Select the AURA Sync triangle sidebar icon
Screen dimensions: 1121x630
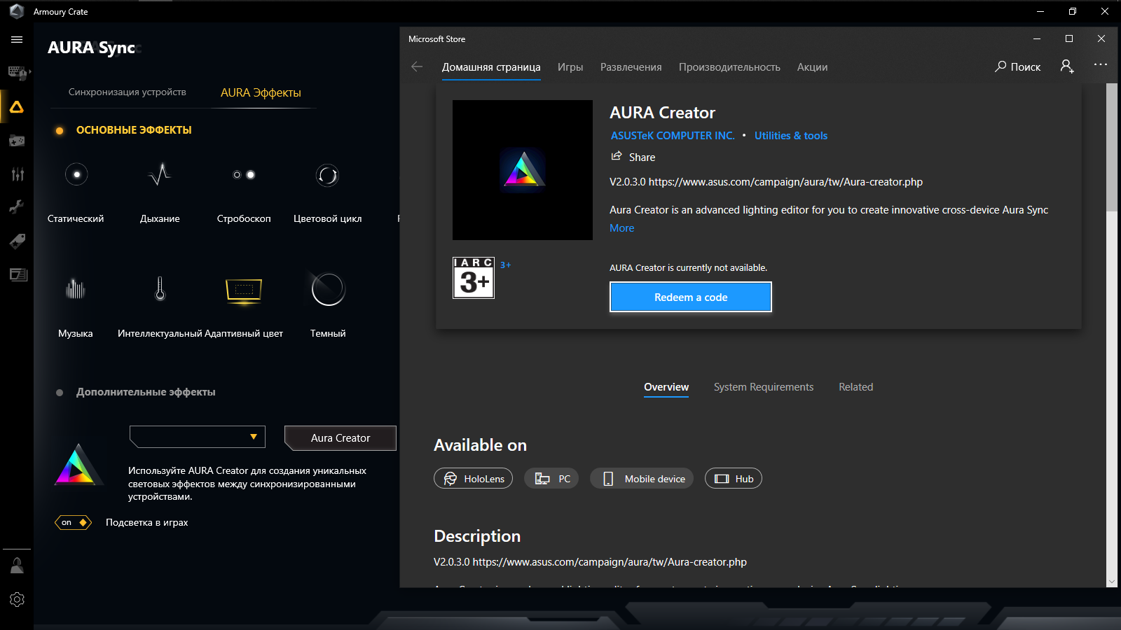coord(17,107)
